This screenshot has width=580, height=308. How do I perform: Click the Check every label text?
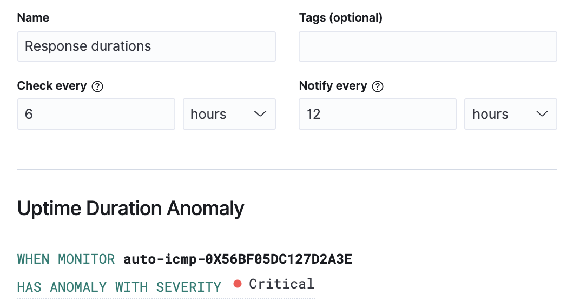(52, 86)
